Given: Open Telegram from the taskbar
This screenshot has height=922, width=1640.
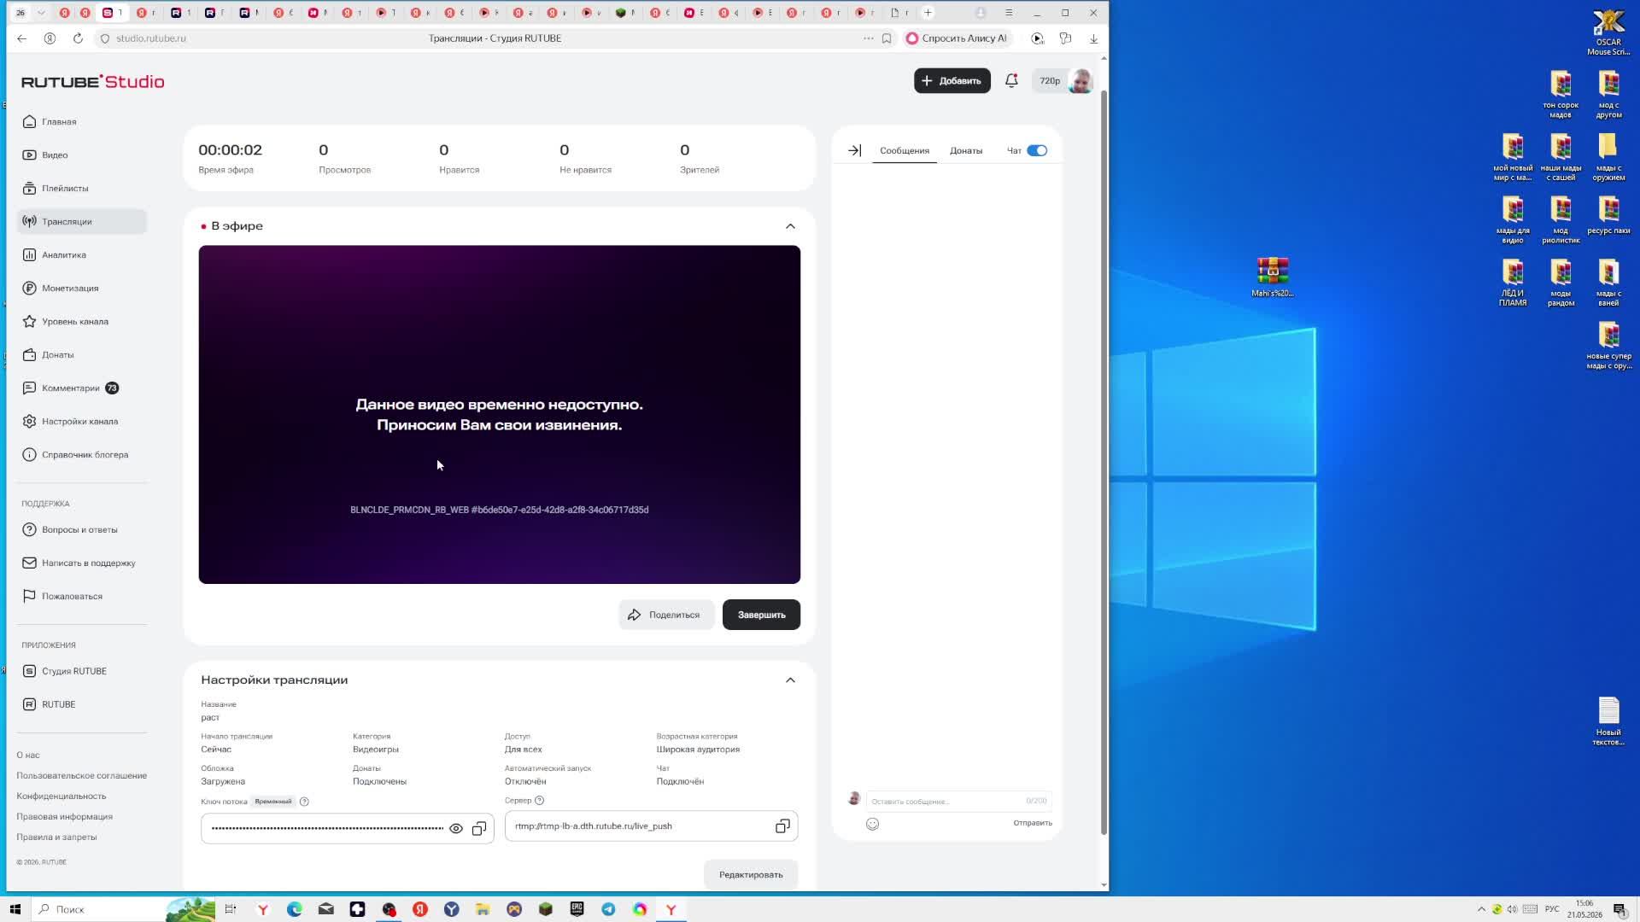Looking at the screenshot, I should pos(608,909).
